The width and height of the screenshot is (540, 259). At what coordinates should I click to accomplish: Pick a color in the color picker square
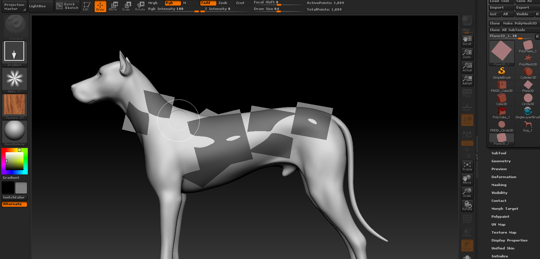pyautogui.click(x=15, y=161)
